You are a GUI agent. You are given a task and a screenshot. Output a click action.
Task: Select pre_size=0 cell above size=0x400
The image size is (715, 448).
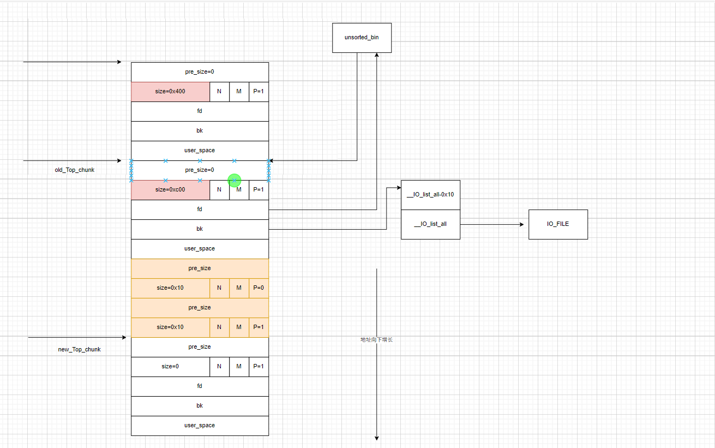point(200,72)
